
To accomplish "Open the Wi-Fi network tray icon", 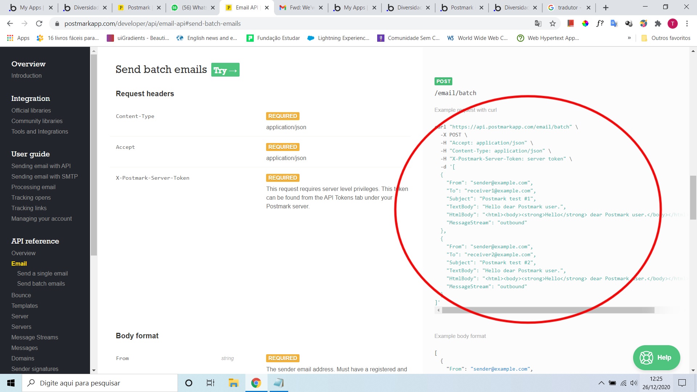I will 623,383.
